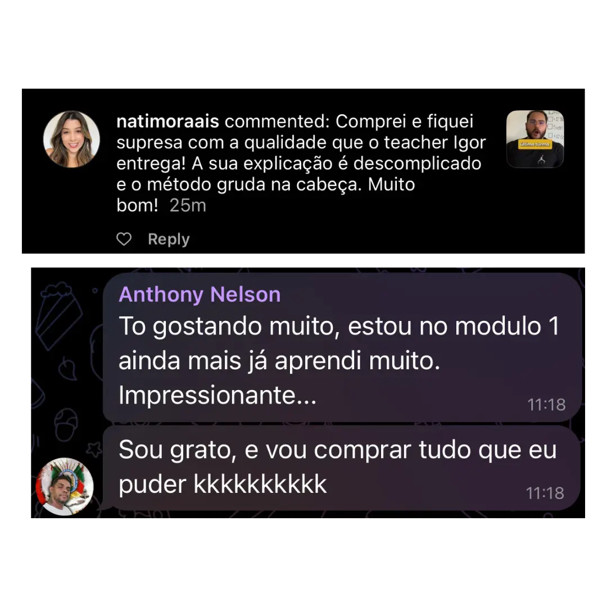Click the popcorn doodle in chat background
607x607 pixels.
[x=59, y=315]
